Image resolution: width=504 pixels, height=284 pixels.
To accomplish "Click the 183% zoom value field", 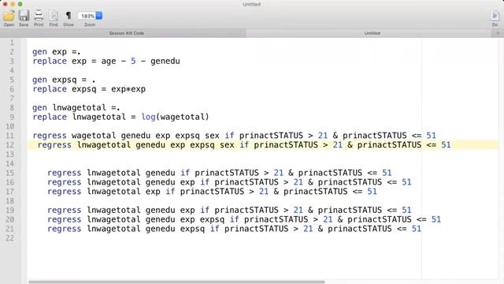I will click(87, 16).
